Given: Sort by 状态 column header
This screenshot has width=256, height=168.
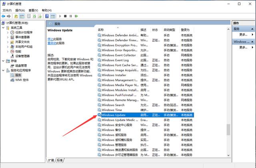Looking at the screenshot, I should point(156,30).
